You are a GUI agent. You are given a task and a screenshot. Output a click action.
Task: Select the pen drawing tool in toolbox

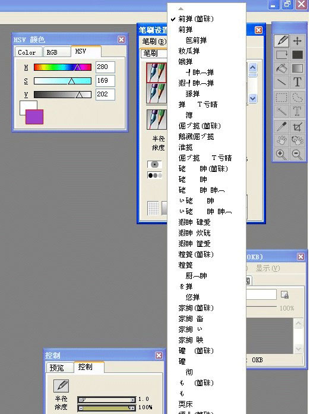(x=281, y=41)
